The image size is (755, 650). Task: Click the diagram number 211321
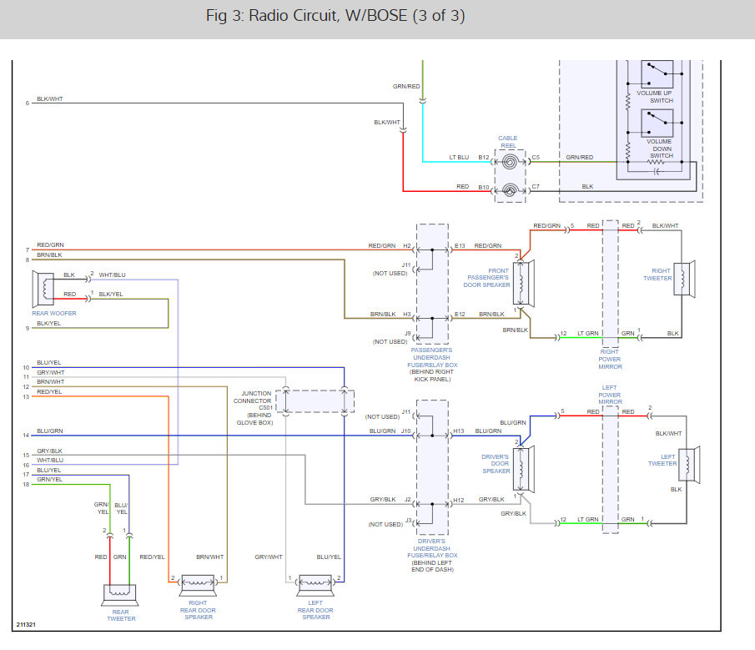pos(26,624)
